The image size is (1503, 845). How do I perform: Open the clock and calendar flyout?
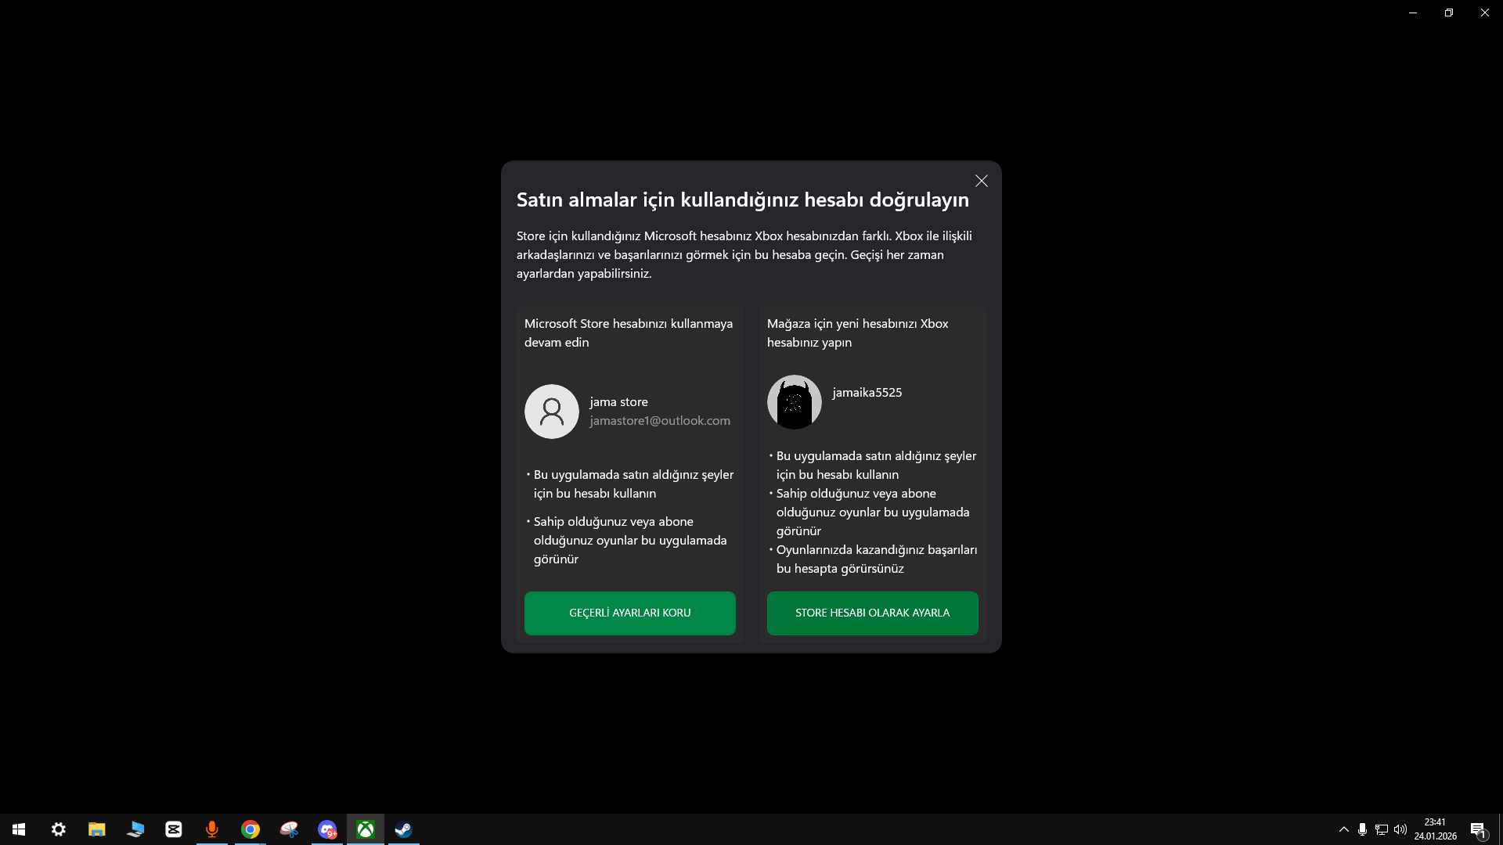pyautogui.click(x=1436, y=829)
